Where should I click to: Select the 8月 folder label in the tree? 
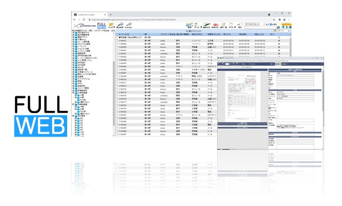coord(81,128)
